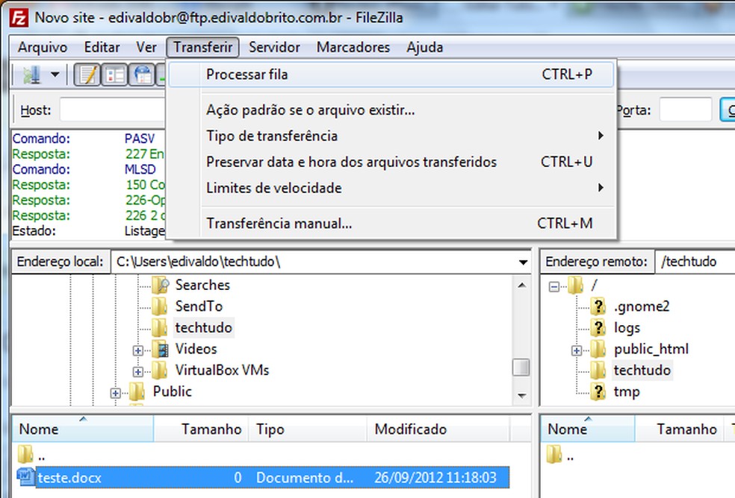Open the Site Manager dropdown arrow

55,75
